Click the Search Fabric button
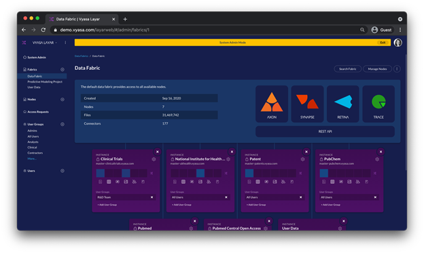Image resolution: width=424 pixels, height=253 pixels. pyautogui.click(x=347, y=69)
